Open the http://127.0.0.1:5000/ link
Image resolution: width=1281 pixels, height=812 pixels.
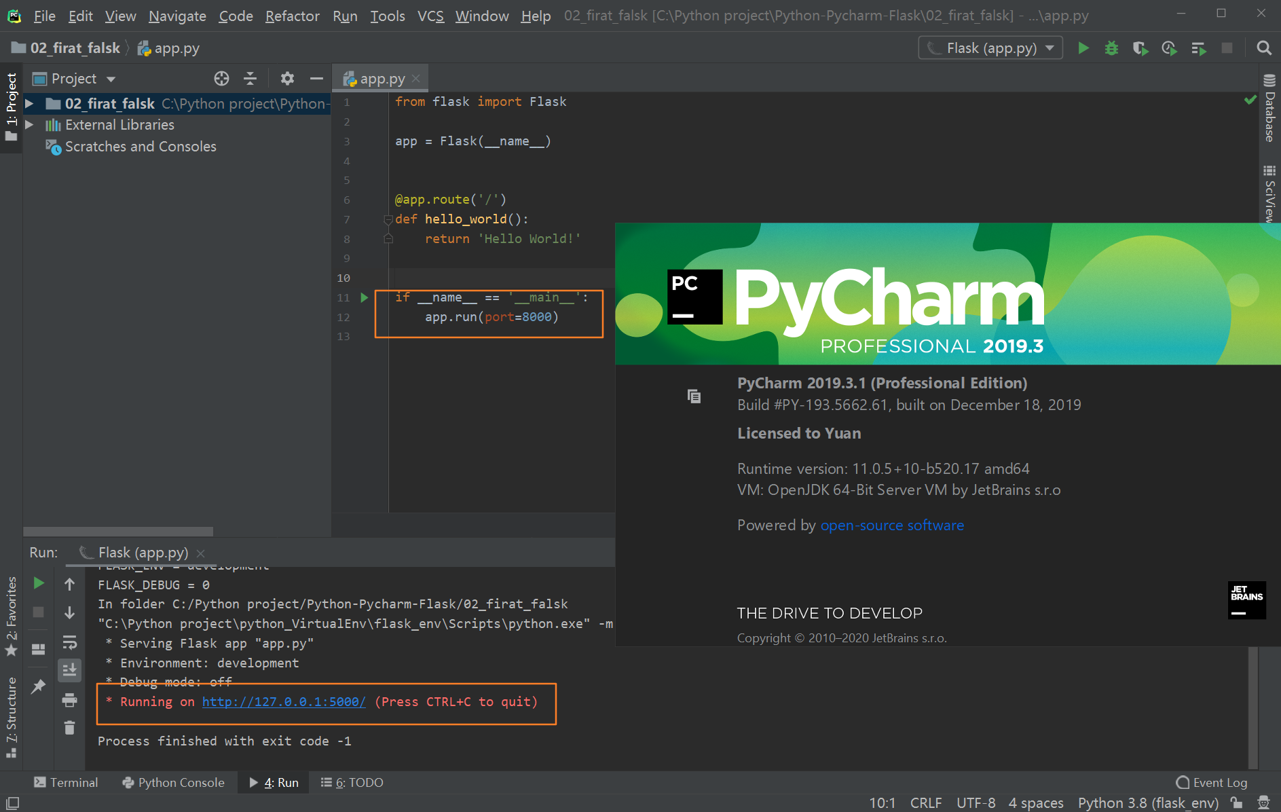click(284, 702)
